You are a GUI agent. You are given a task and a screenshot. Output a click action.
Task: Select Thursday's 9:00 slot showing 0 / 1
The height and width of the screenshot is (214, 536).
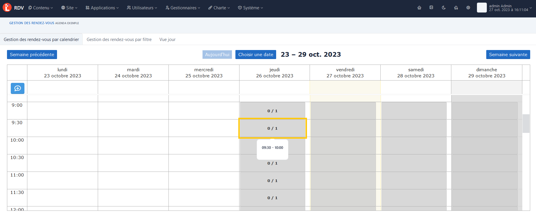[272, 111]
